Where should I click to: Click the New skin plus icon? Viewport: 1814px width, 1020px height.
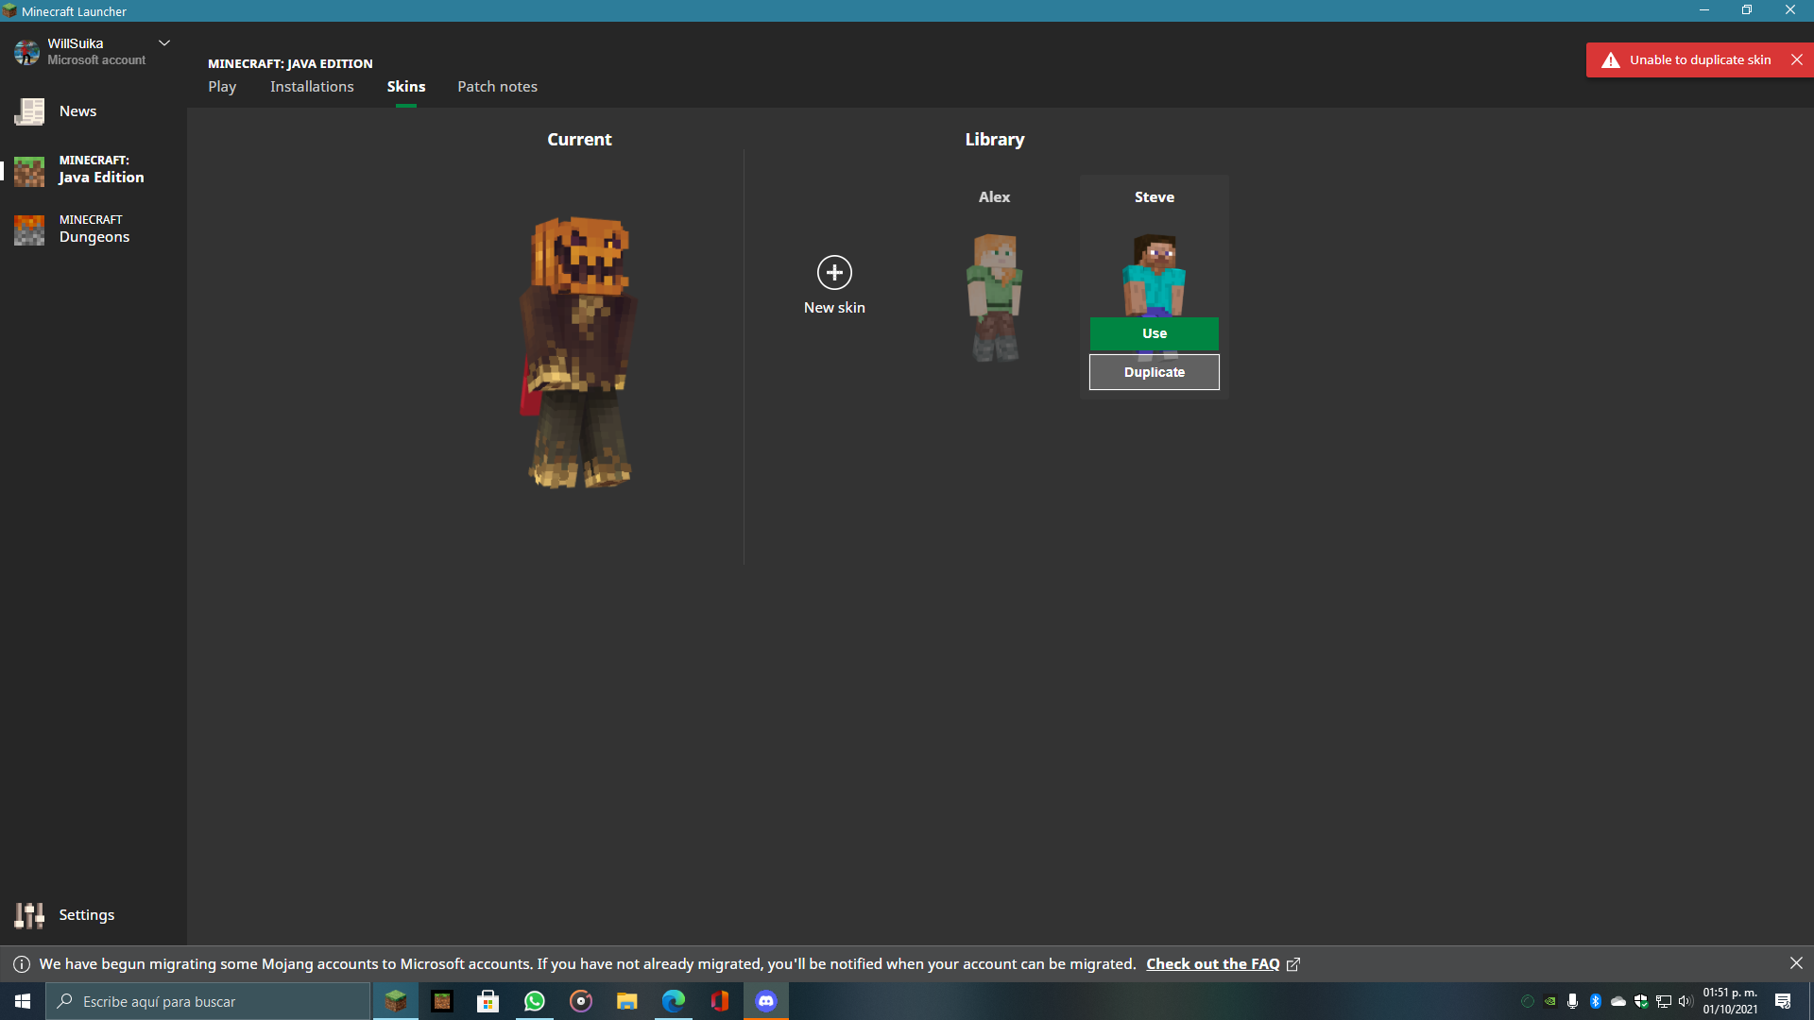click(x=834, y=273)
